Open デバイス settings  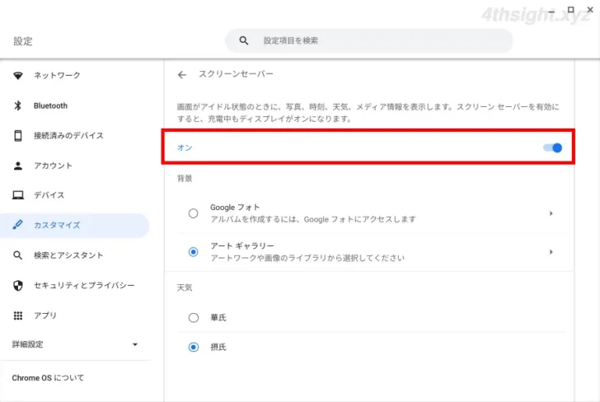(75, 195)
